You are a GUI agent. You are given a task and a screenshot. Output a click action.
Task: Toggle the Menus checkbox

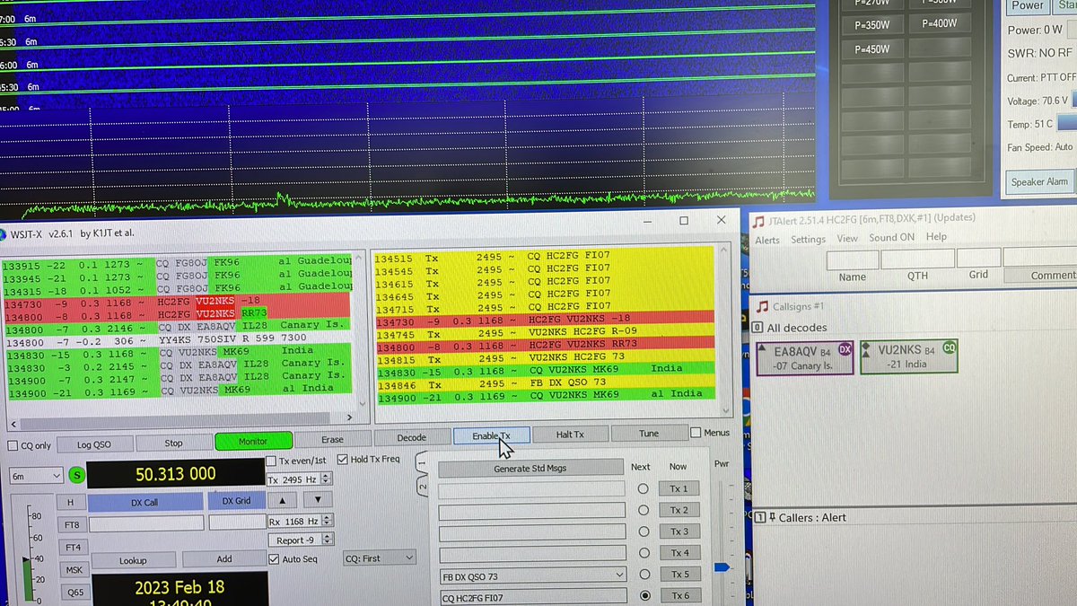696,433
